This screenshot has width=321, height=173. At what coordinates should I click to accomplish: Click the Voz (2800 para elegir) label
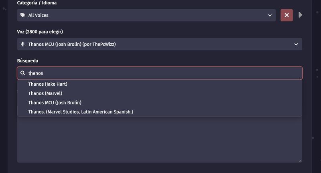pos(40,32)
